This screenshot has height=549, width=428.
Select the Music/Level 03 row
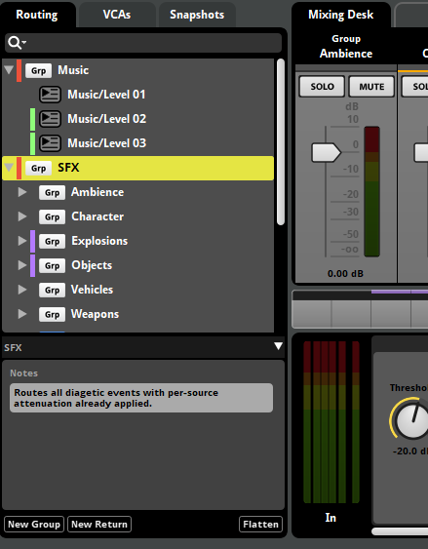tap(137, 143)
